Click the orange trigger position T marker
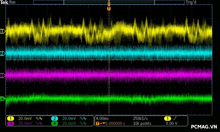The height and width of the screenshot is (132, 220). 109,9
